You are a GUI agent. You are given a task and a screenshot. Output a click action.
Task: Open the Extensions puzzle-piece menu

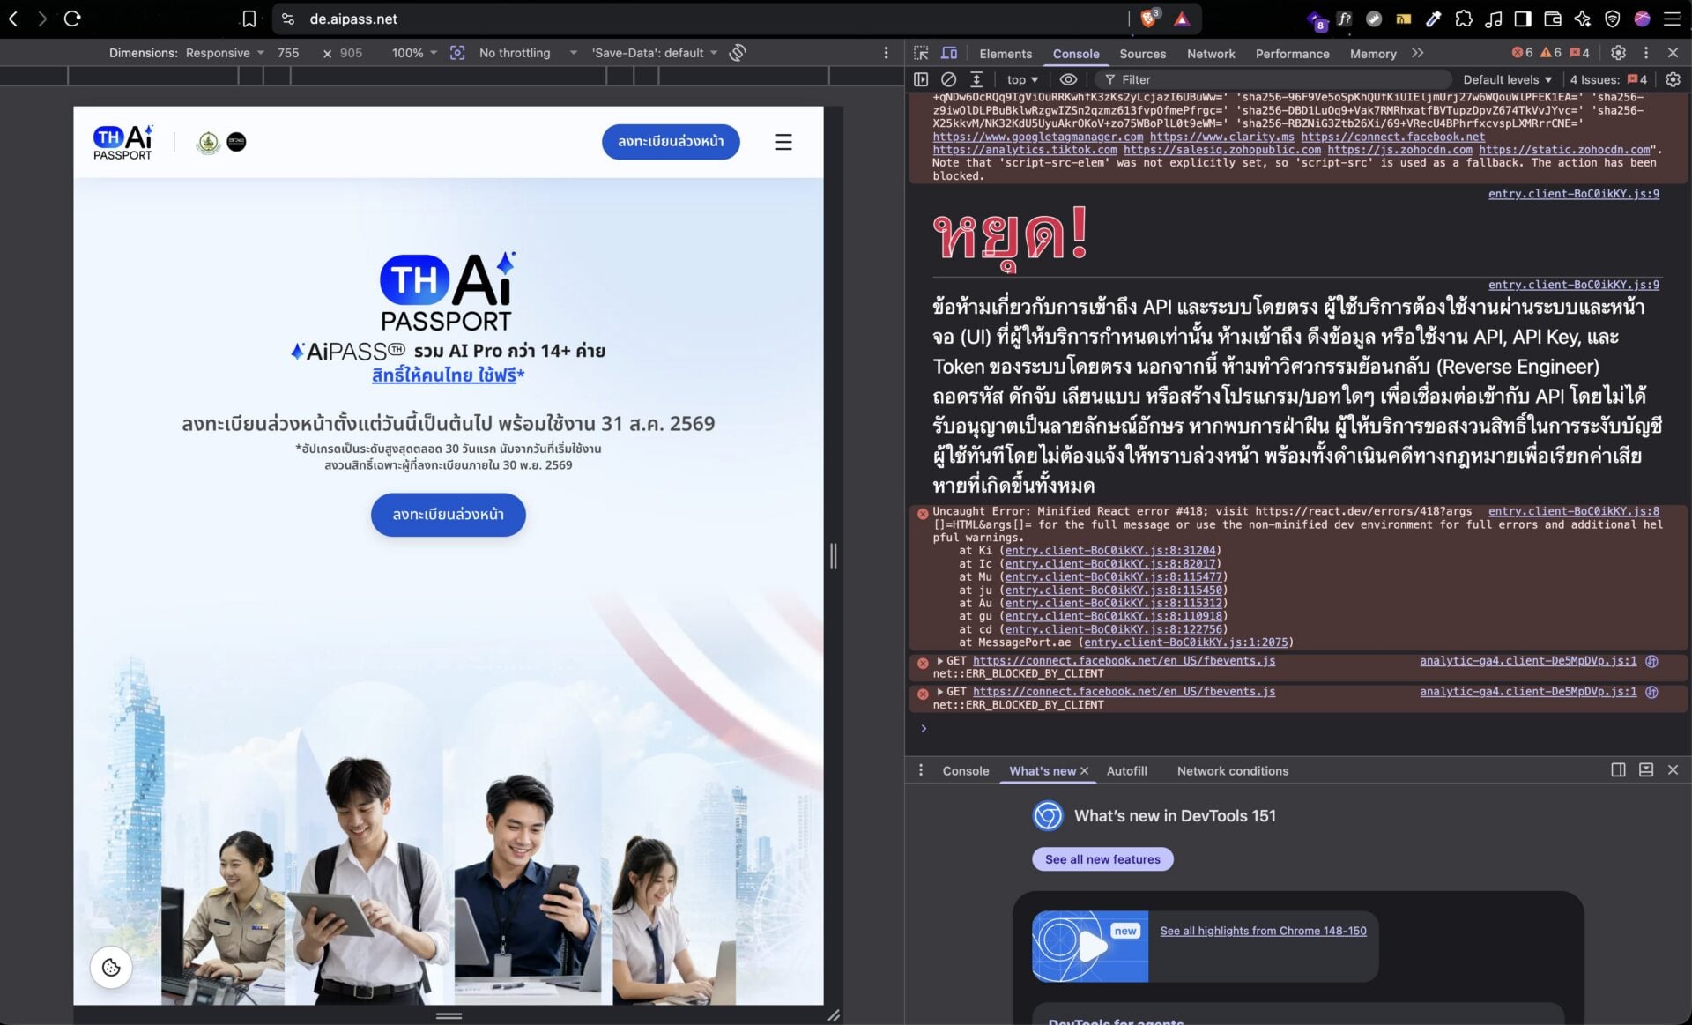pyautogui.click(x=1464, y=19)
